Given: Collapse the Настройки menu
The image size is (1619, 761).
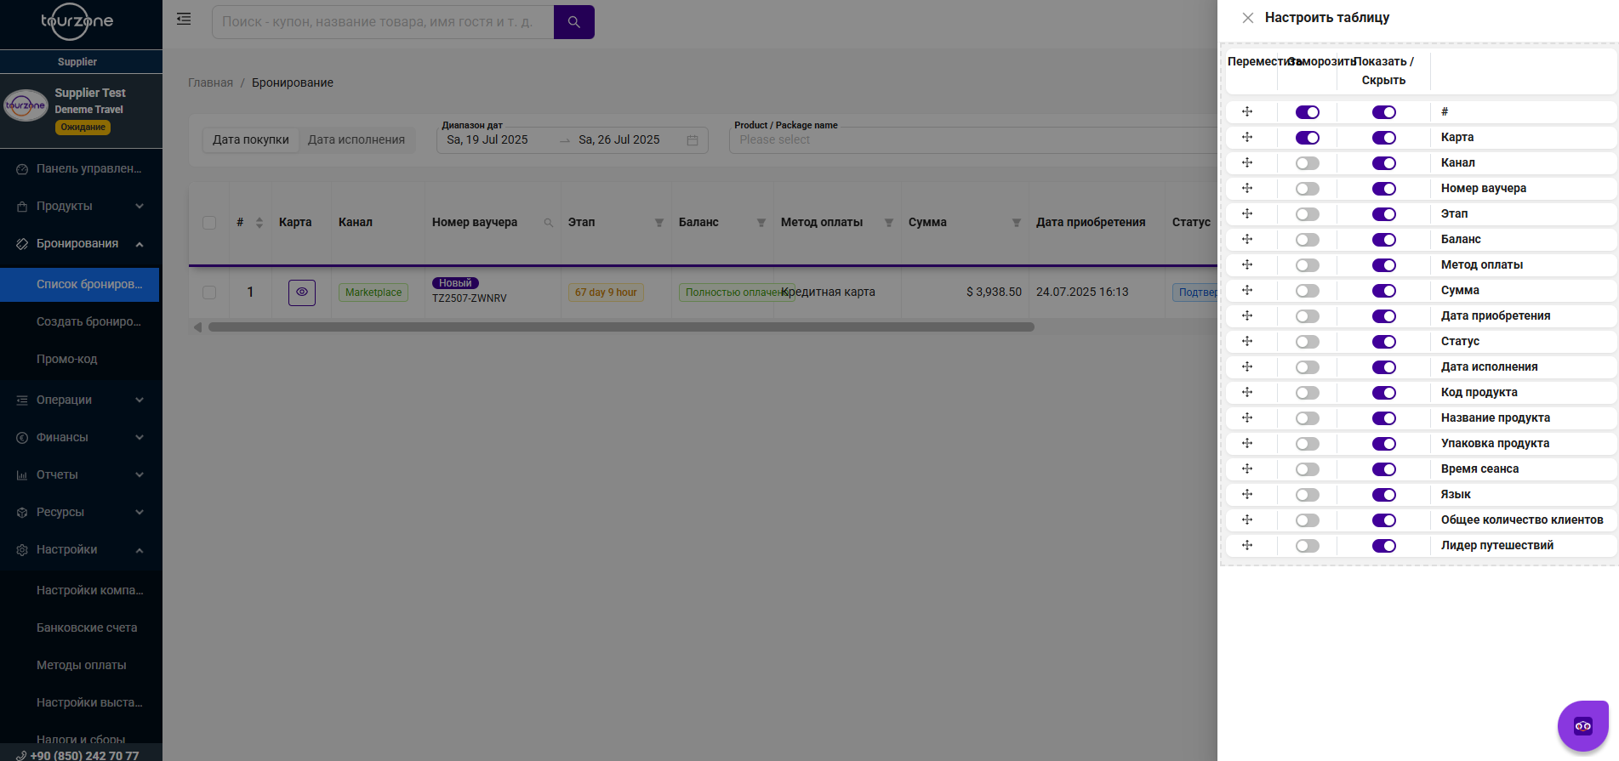Looking at the screenshot, I should click(x=81, y=549).
